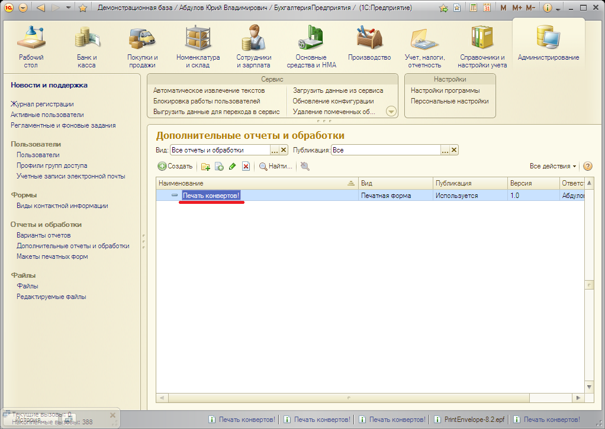605x429 pixels.
Task: Open the Банк и касса section
Action: 86,47
